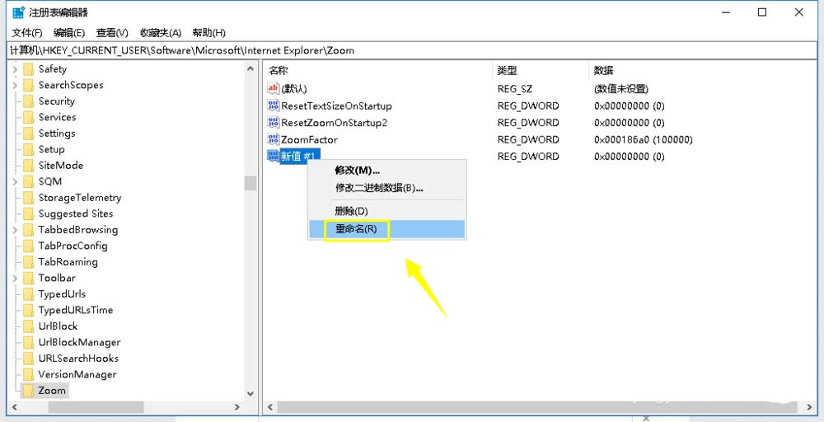The width and height of the screenshot is (824, 422).
Task: Click the ResetZoomOnStartup2 DWORD icon
Action: [274, 122]
